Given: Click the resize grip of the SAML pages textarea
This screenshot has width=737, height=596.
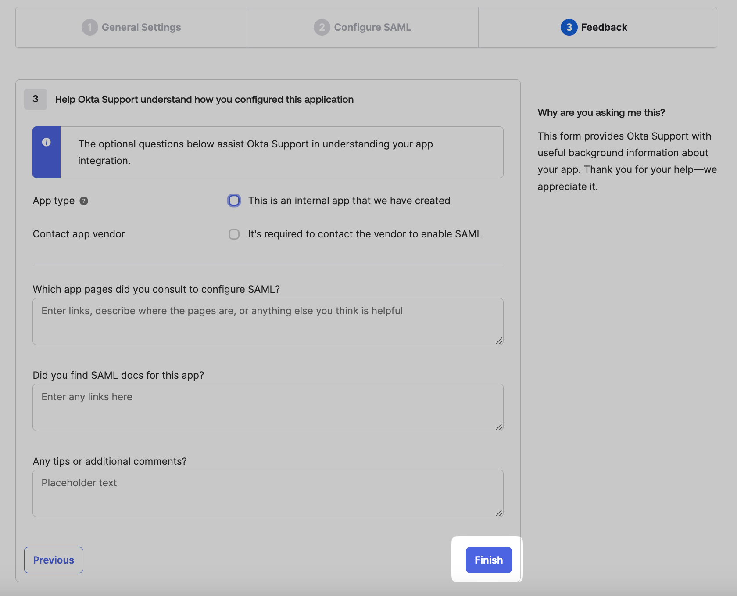Looking at the screenshot, I should 498,340.
